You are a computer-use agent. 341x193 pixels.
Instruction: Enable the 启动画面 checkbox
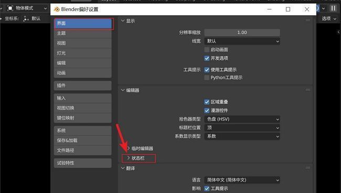pos(207,49)
